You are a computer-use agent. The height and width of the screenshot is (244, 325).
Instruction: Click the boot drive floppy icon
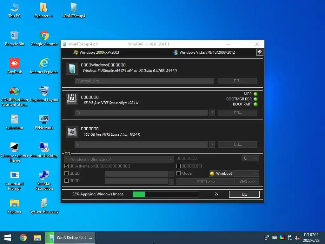click(72, 99)
